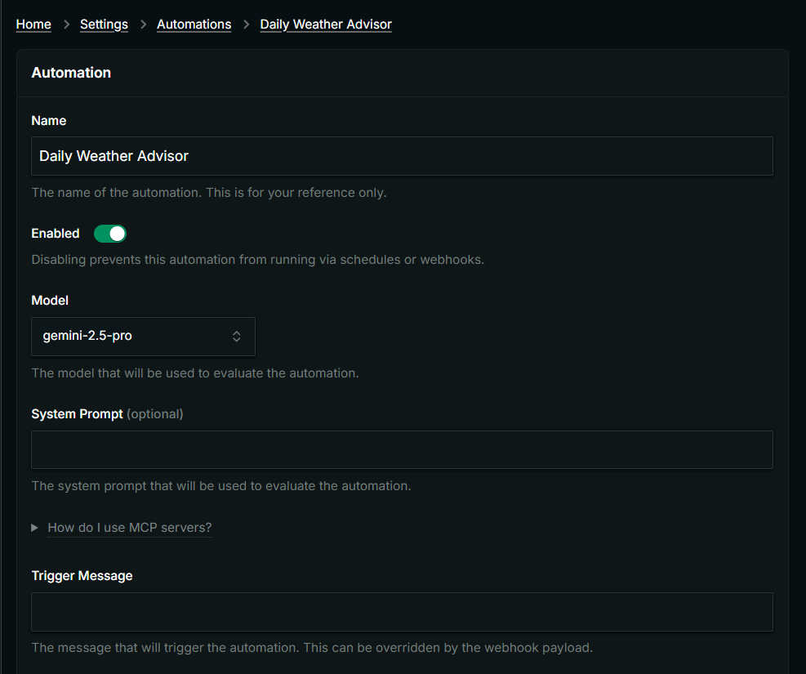Open "How do I use MCP servers?" help
The width and height of the screenshot is (806, 674).
click(129, 528)
